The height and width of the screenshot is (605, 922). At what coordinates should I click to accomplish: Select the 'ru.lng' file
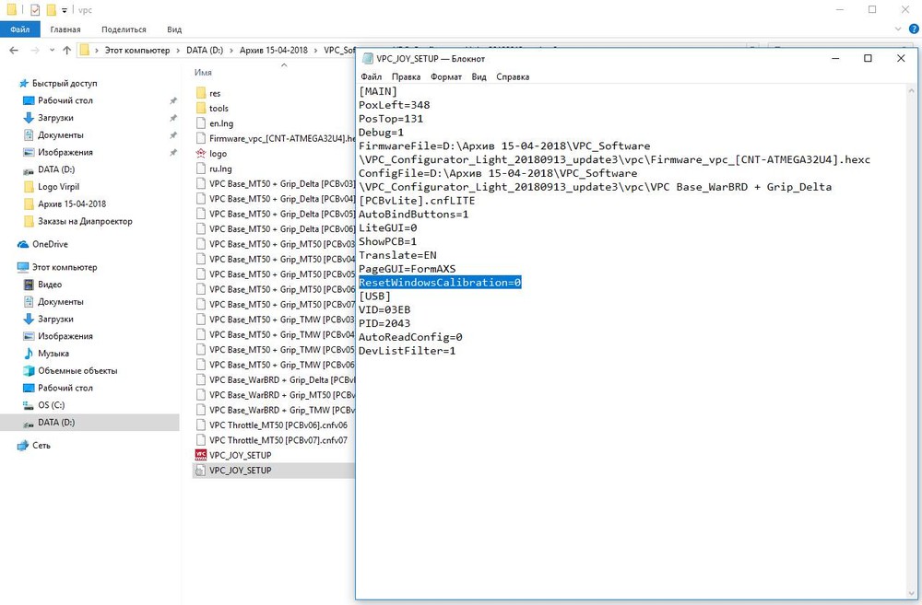coord(220,169)
